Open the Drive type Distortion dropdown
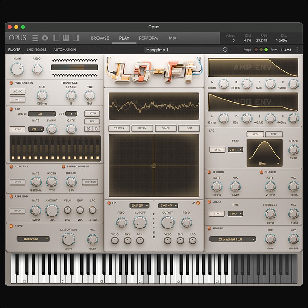Viewport: 308px width, 308px height. (33, 239)
